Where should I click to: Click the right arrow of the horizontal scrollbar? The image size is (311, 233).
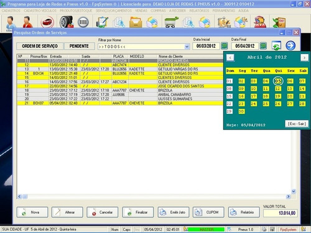point(288,196)
